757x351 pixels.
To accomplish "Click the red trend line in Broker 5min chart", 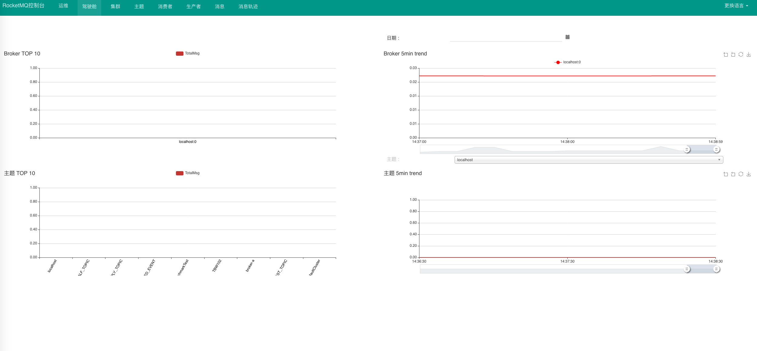I will 567,76.
